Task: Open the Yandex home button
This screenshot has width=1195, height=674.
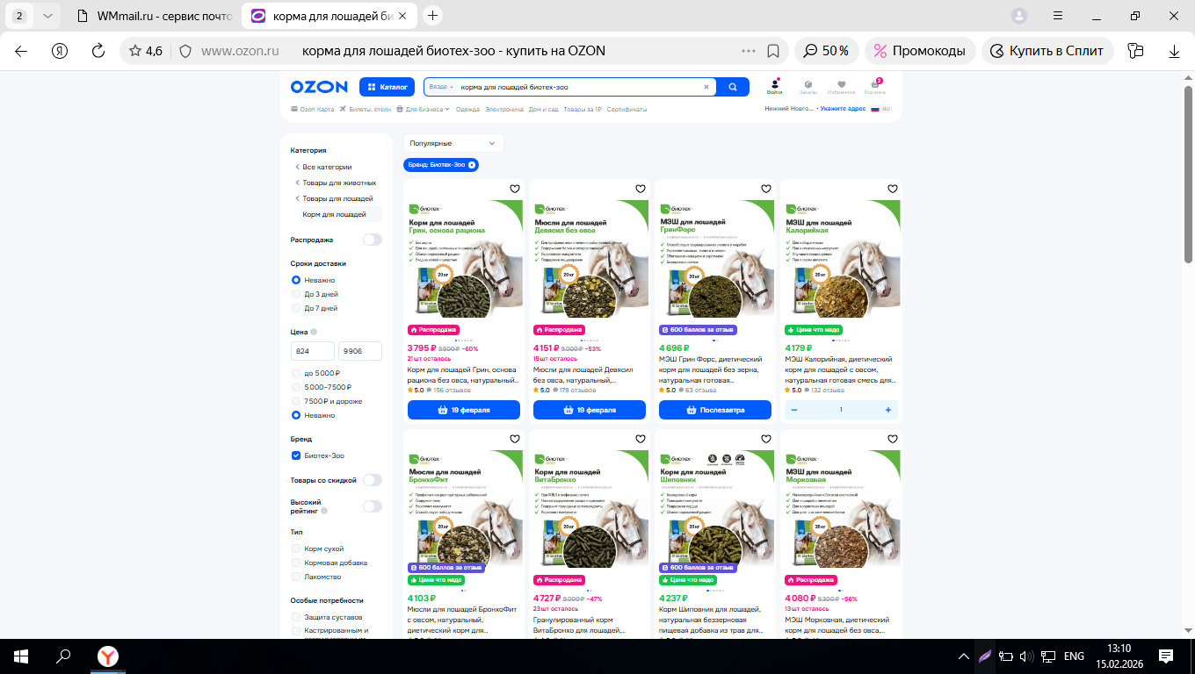Action: point(60,51)
